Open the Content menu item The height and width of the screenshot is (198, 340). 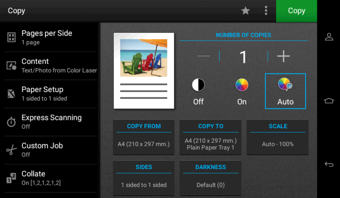click(51, 65)
